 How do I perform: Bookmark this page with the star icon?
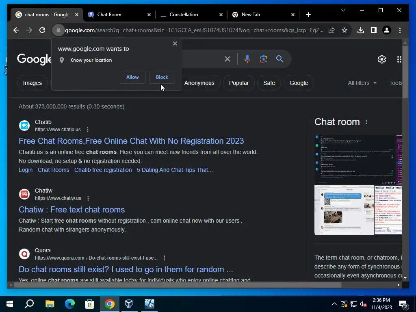coord(344,30)
